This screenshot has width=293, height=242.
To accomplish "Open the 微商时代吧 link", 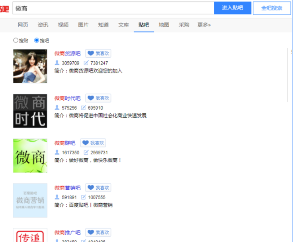I will click(68, 98).
